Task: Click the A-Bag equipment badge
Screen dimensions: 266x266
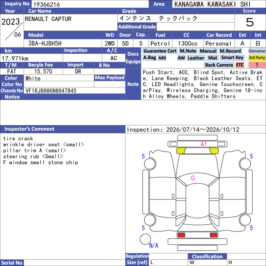Action: click(149, 58)
